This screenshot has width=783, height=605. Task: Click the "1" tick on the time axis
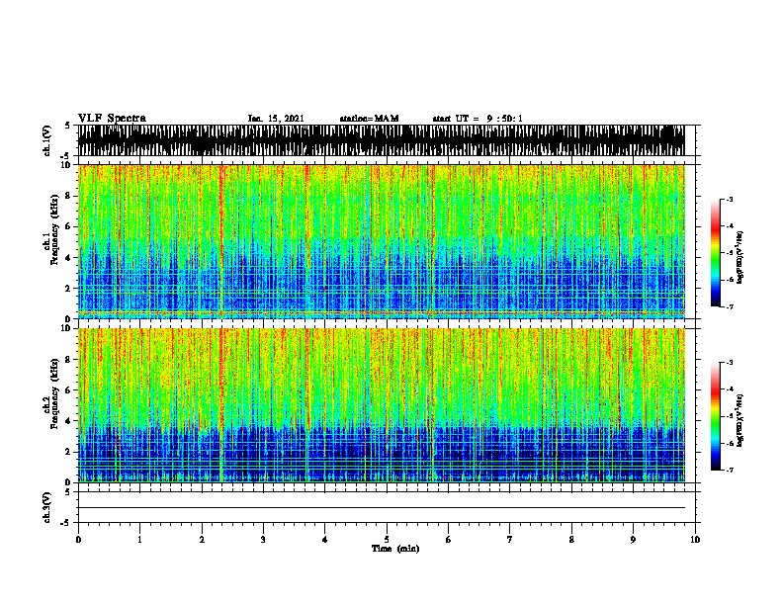point(139,540)
